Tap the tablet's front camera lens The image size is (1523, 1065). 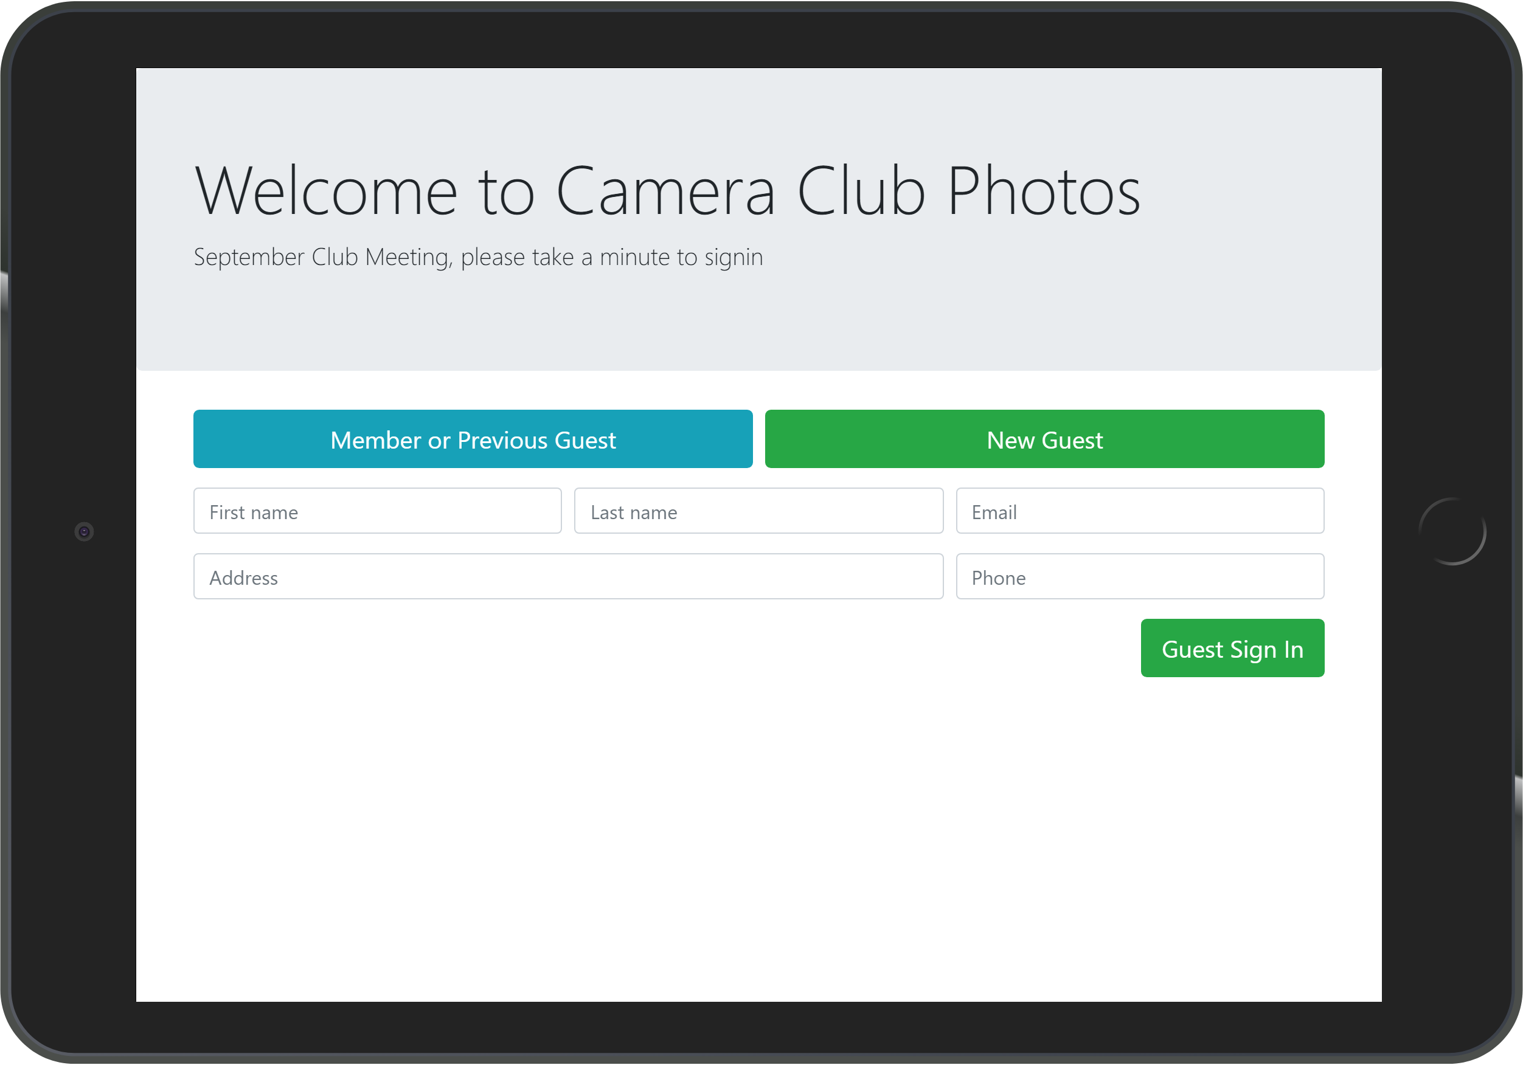pos(85,531)
